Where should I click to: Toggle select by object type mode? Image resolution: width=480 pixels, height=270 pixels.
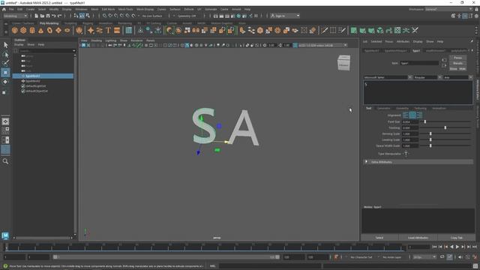82,16
